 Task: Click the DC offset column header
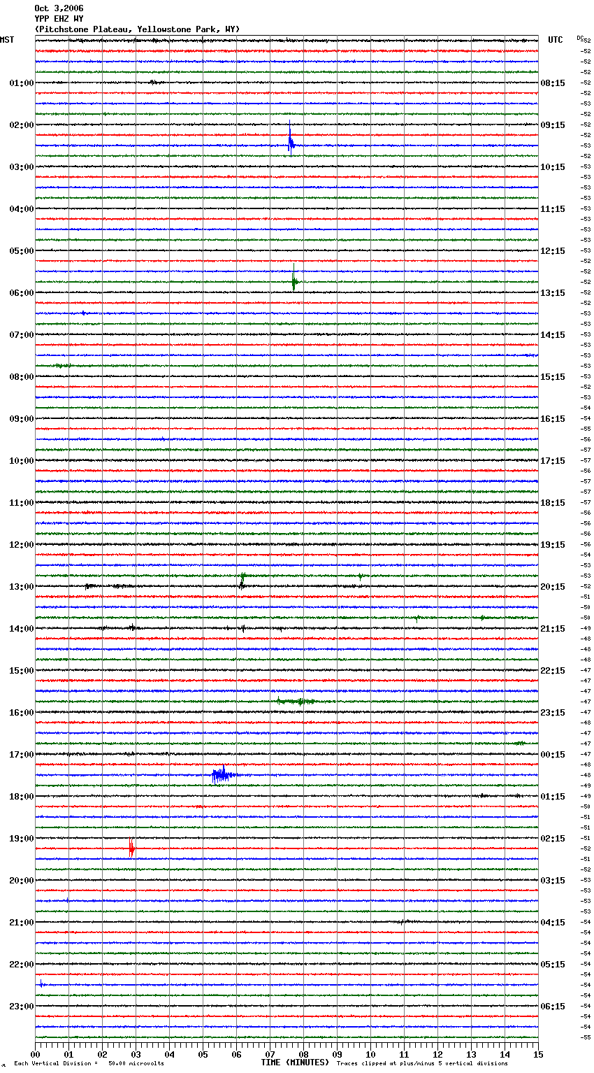click(581, 38)
